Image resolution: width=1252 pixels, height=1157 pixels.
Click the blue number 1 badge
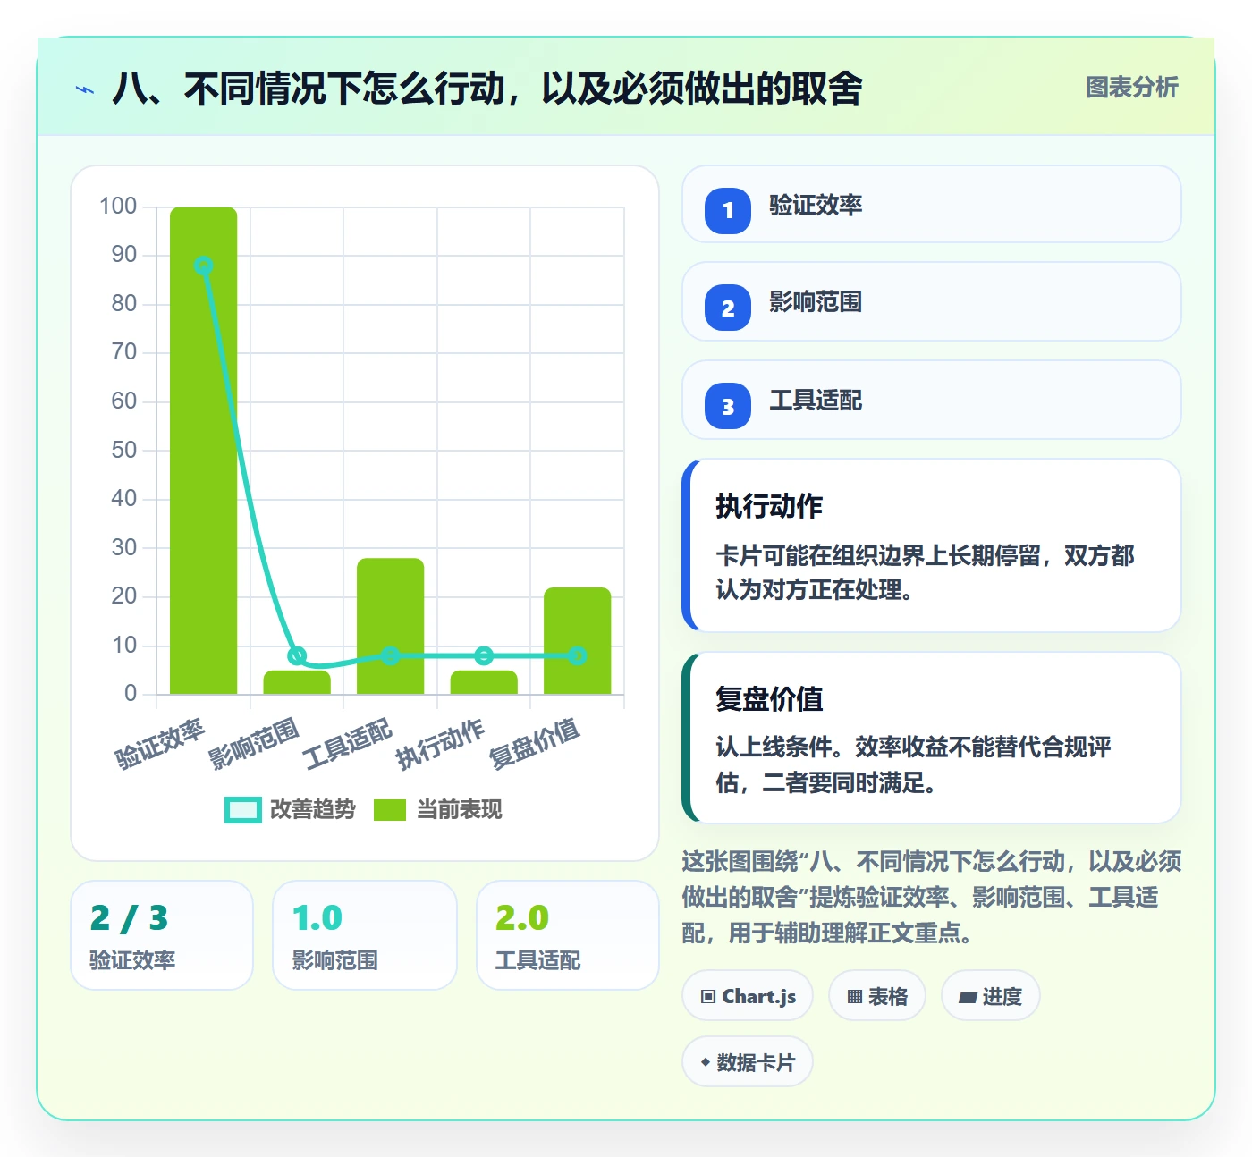point(728,211)
